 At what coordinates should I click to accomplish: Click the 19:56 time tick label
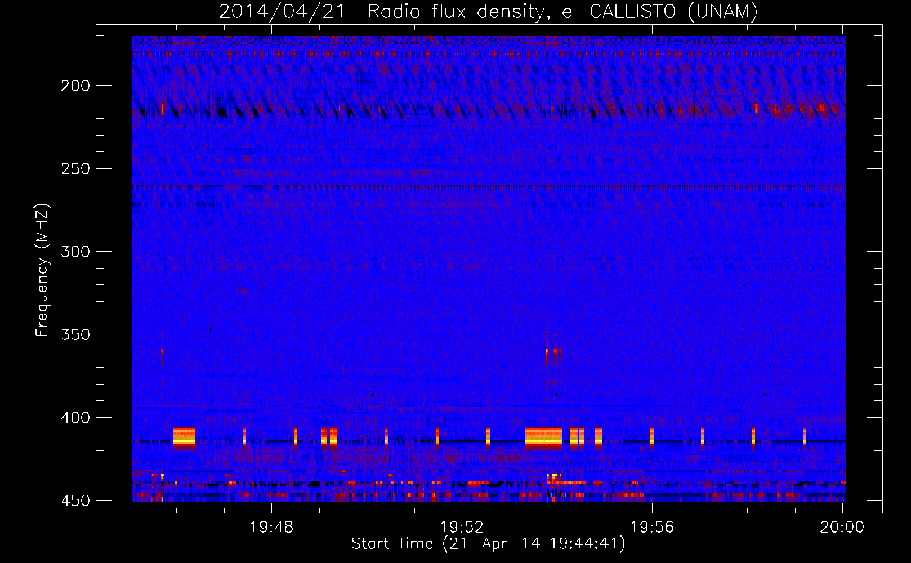[652, 528]
